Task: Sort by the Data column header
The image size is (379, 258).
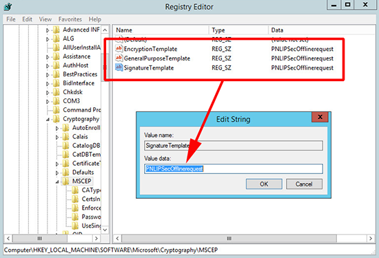Action: click(322, 30)
